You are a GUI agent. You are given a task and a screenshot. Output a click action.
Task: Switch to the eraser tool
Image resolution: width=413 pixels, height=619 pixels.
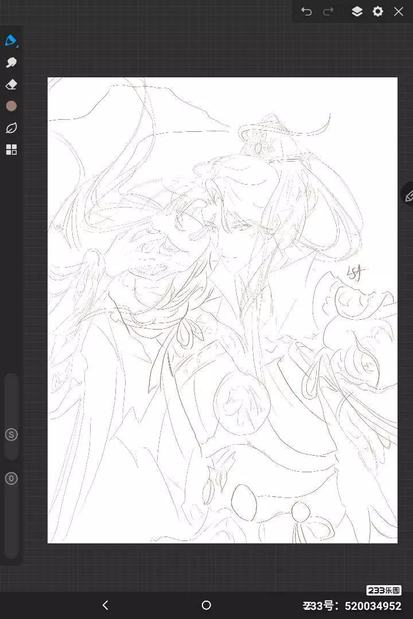[11, 84]
